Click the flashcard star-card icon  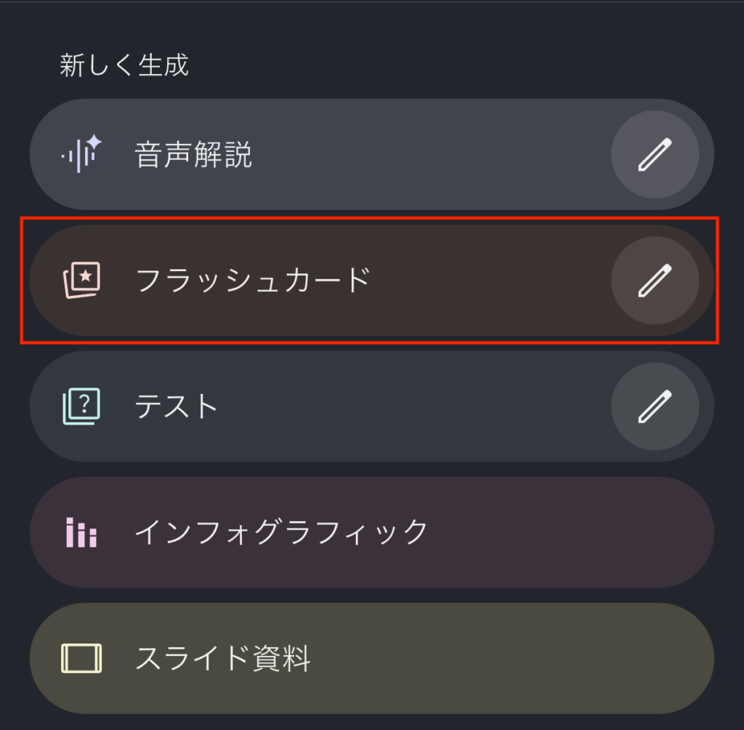pyautogui.click(x=81, y=280)
